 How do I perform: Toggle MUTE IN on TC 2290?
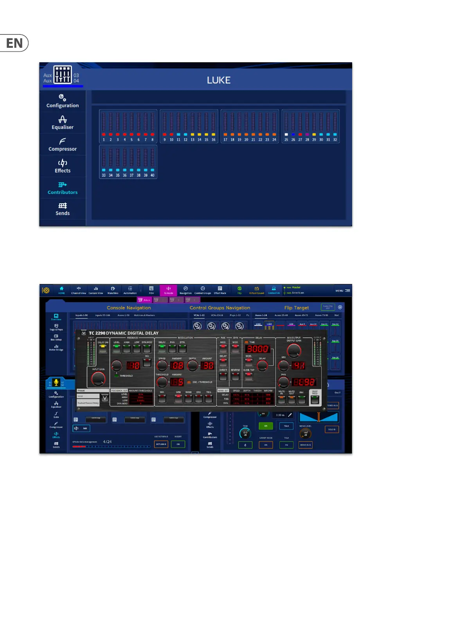click(x=281, y=400)
